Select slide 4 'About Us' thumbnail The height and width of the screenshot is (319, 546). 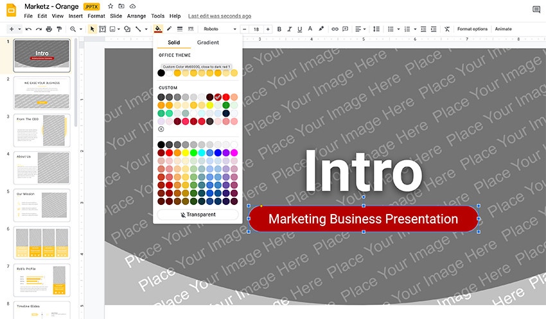[42, 168]
